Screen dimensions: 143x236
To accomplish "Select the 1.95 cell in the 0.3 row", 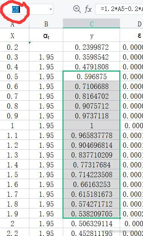I will pos(46,57).
